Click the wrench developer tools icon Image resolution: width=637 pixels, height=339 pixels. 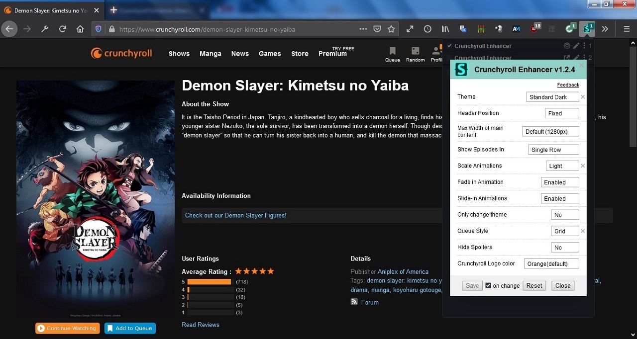point(45,29)
